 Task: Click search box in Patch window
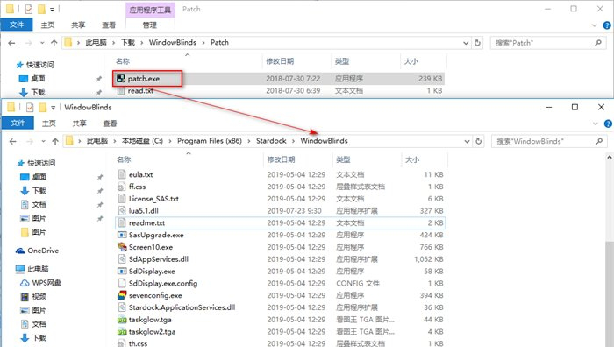(548, 43)
